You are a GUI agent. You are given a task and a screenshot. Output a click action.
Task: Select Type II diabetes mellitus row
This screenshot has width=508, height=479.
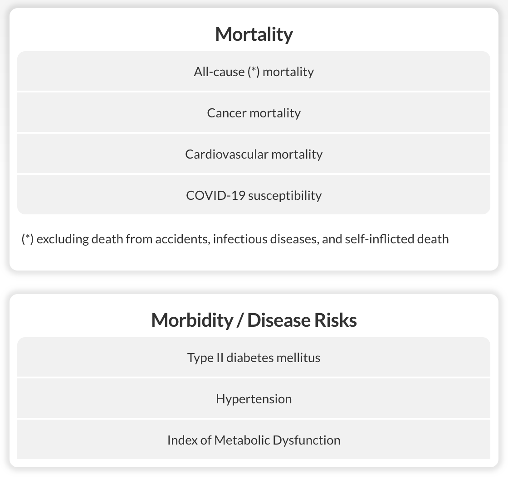point(254,357)
